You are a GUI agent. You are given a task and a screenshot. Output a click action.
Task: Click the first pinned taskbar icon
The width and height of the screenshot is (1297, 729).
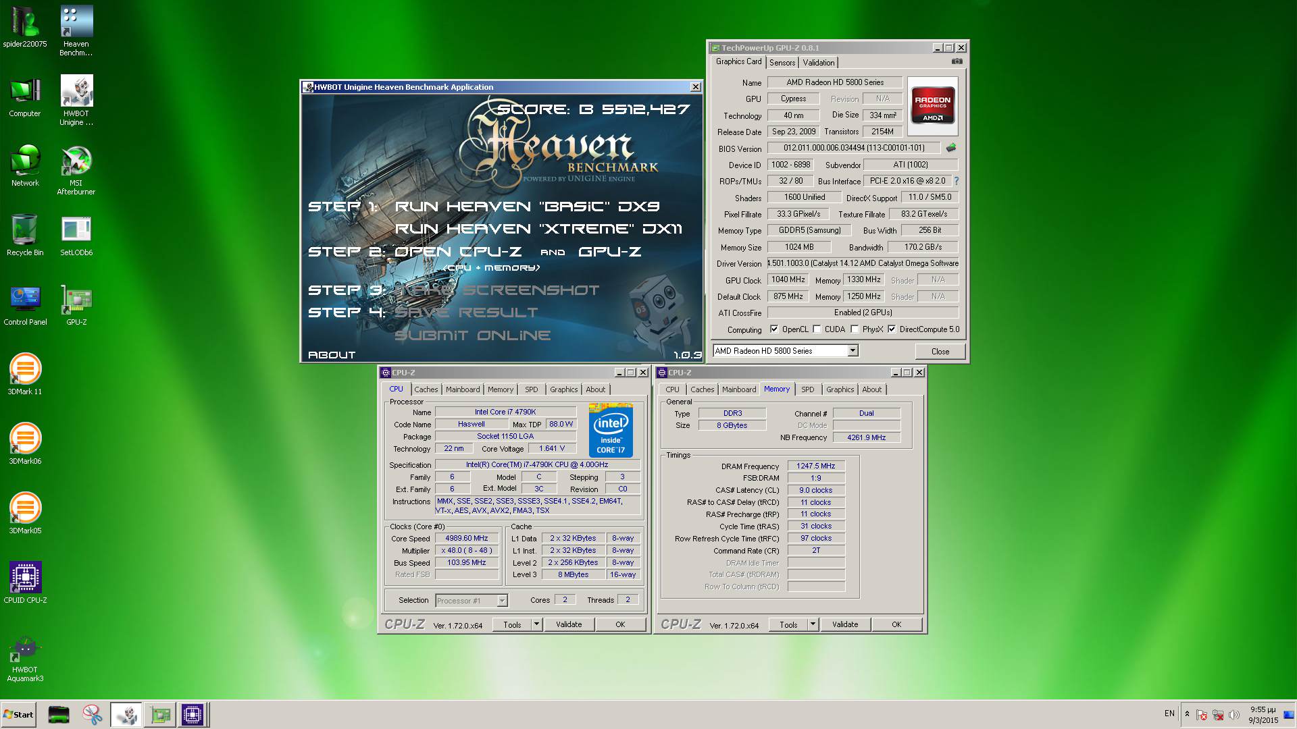(59, 715)
